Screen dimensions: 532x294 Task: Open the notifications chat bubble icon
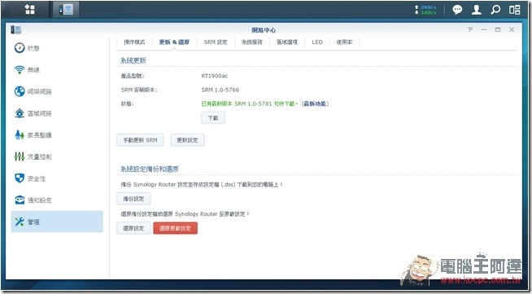pyautogui.click(x=457, y=10)
